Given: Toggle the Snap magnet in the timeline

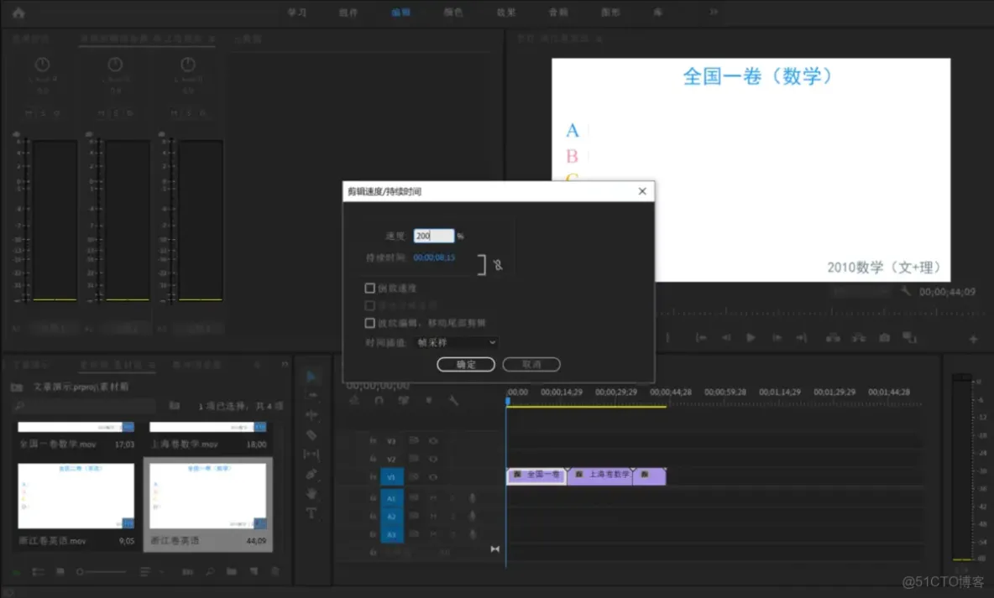Looking at the screenshot, I should (379, 401).
